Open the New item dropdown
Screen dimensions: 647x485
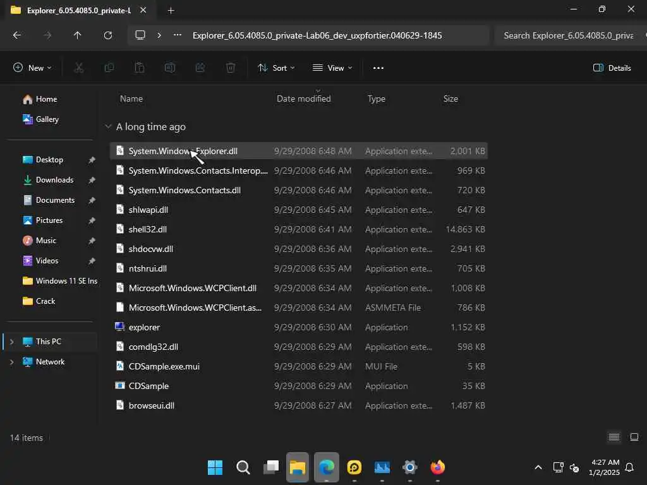[x=33, y=68]
